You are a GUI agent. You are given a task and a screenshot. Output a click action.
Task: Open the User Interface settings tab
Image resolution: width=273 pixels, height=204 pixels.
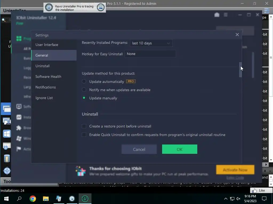[54, 45]
